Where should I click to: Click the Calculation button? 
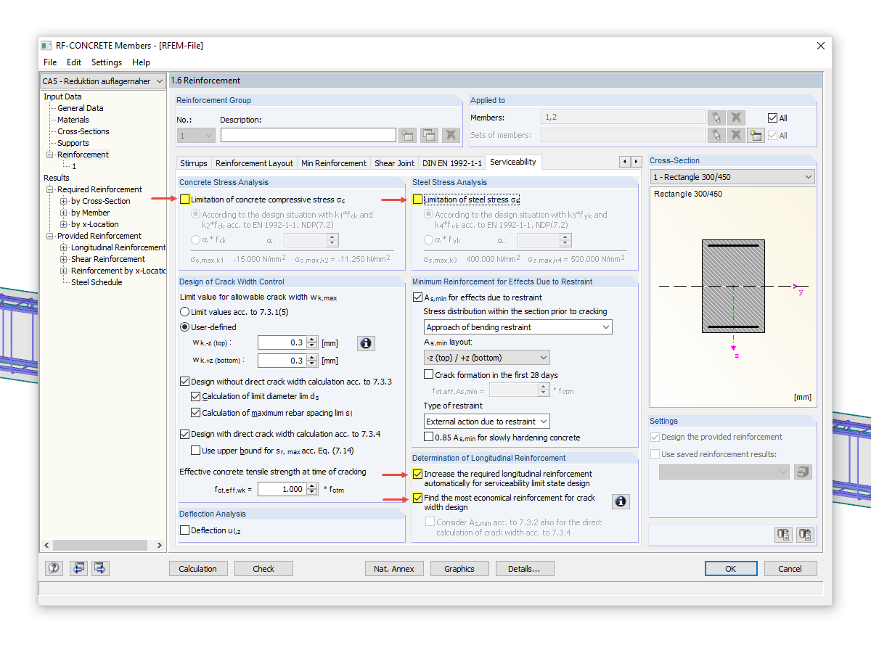tap(198, 569)
